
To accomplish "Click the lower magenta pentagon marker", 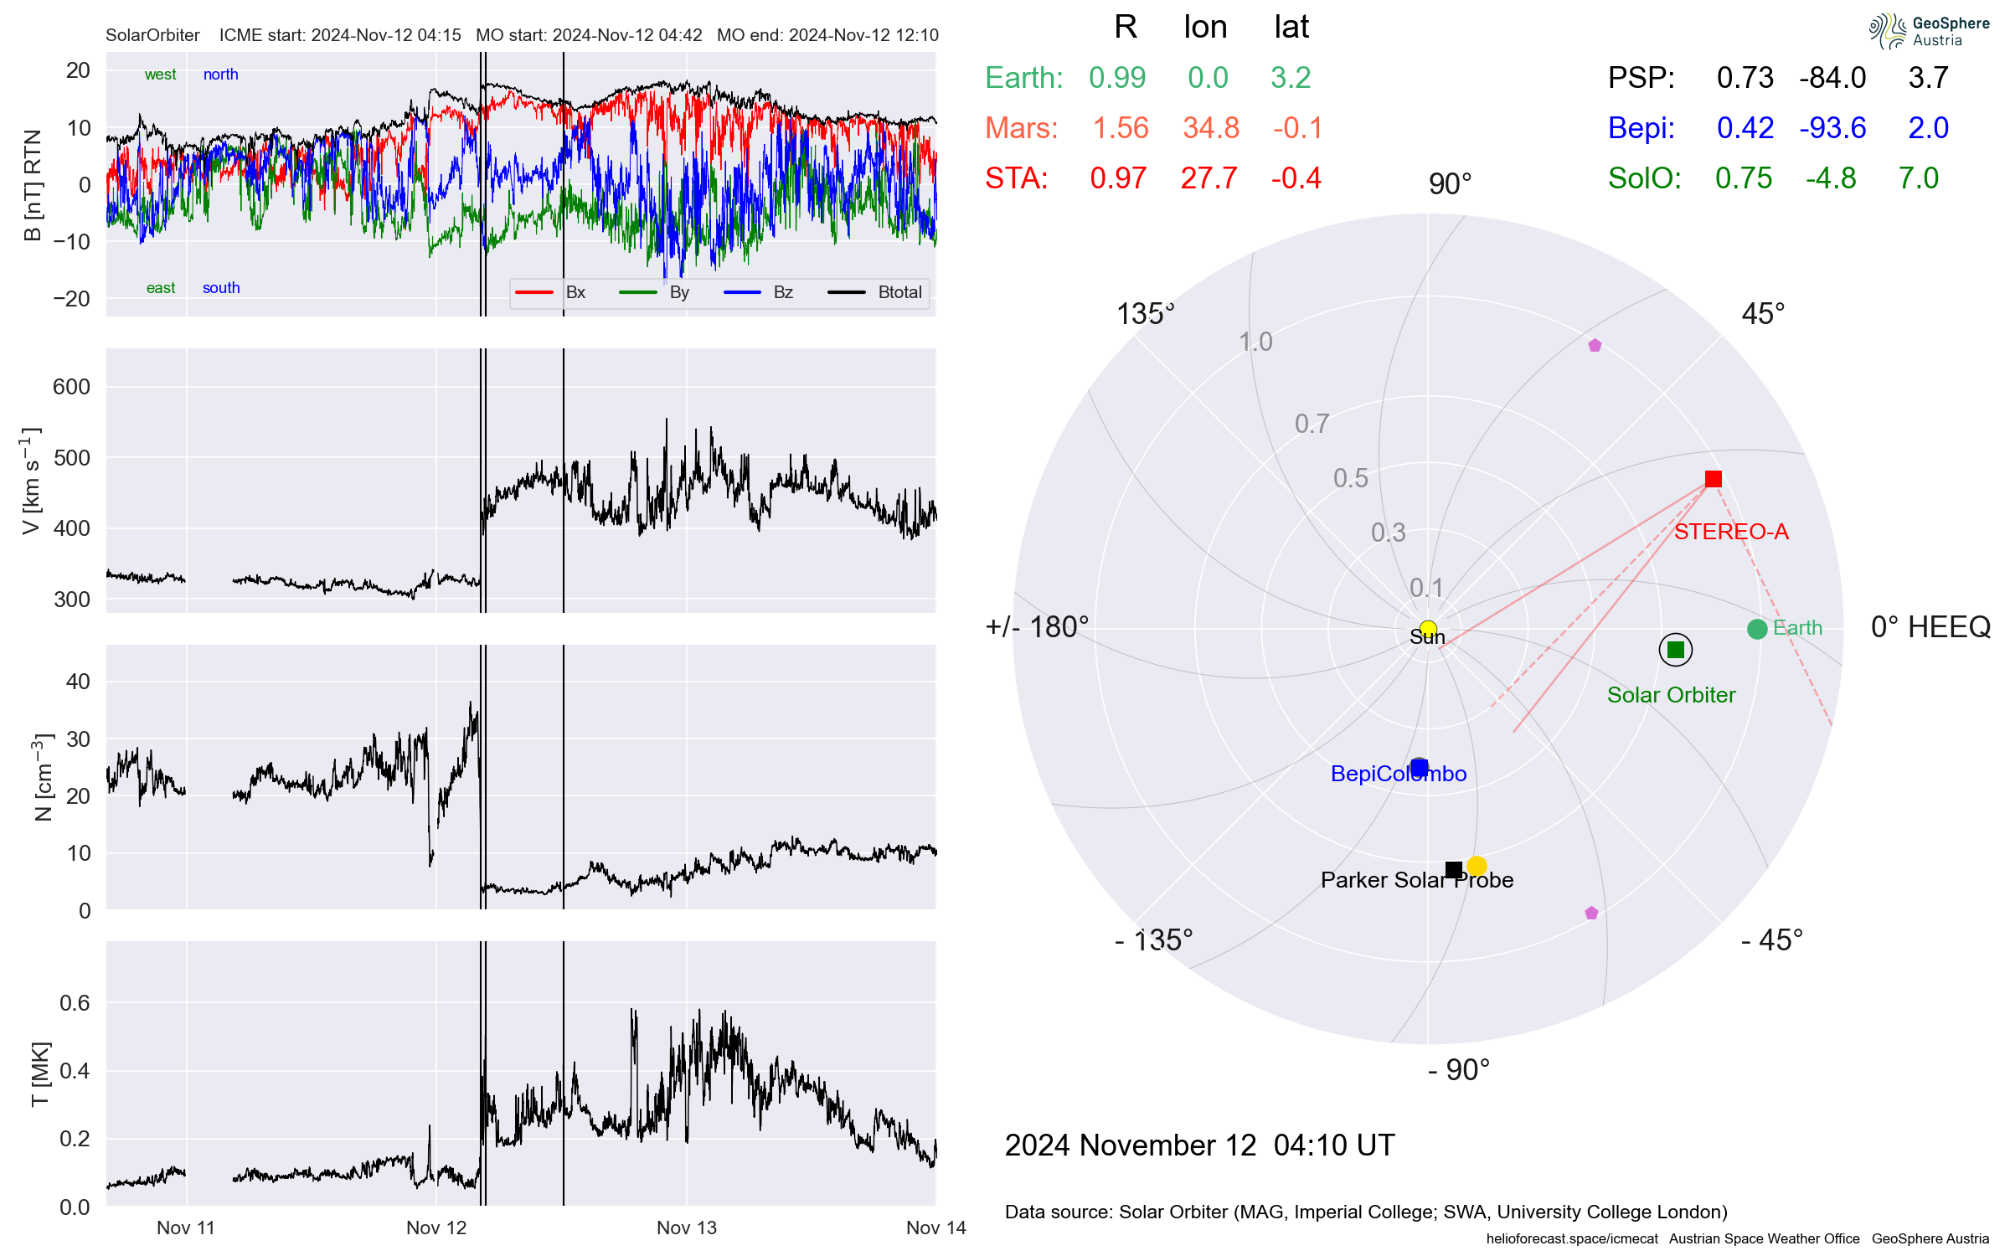I will (1591, 913).
